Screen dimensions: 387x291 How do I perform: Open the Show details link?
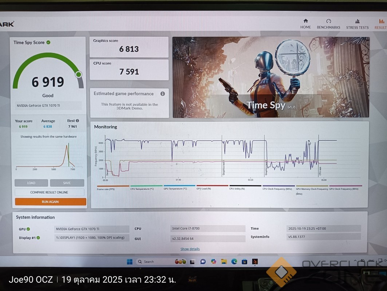[190, 249]
